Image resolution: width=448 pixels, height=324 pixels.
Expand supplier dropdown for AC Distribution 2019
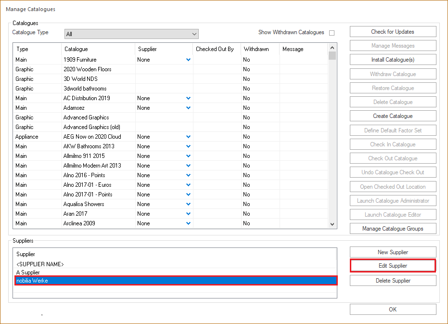coord(188,98)
